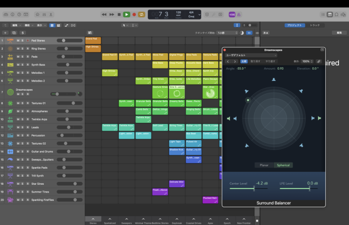Enable record on Ring Stereo track

[x=28, y=48]
